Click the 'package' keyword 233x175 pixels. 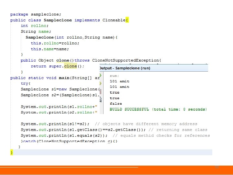click(x=19, y=15)
